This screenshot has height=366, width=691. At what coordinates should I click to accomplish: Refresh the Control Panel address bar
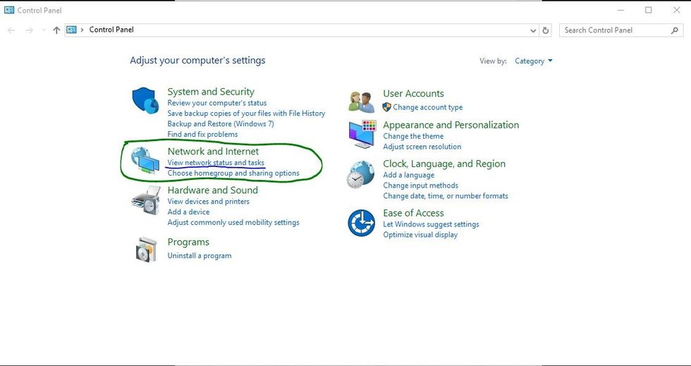pyautogui.click(x=545, y=30)
